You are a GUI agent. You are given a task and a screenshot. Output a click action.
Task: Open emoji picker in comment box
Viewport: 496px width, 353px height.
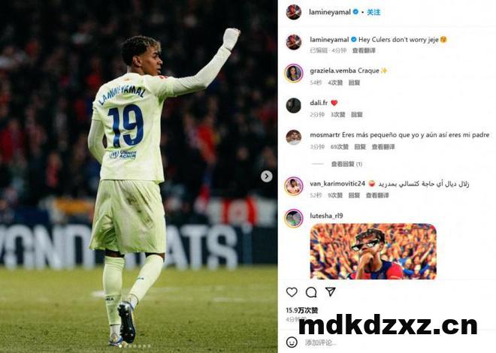(292, 342)
